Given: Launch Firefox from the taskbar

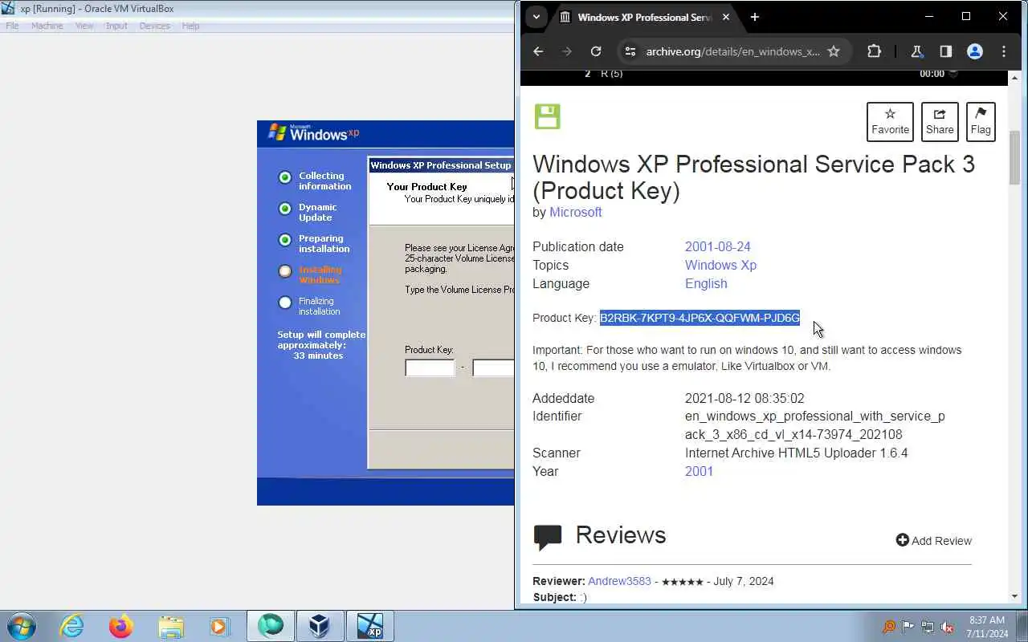Looking at the screenshot, I should 121,626.
